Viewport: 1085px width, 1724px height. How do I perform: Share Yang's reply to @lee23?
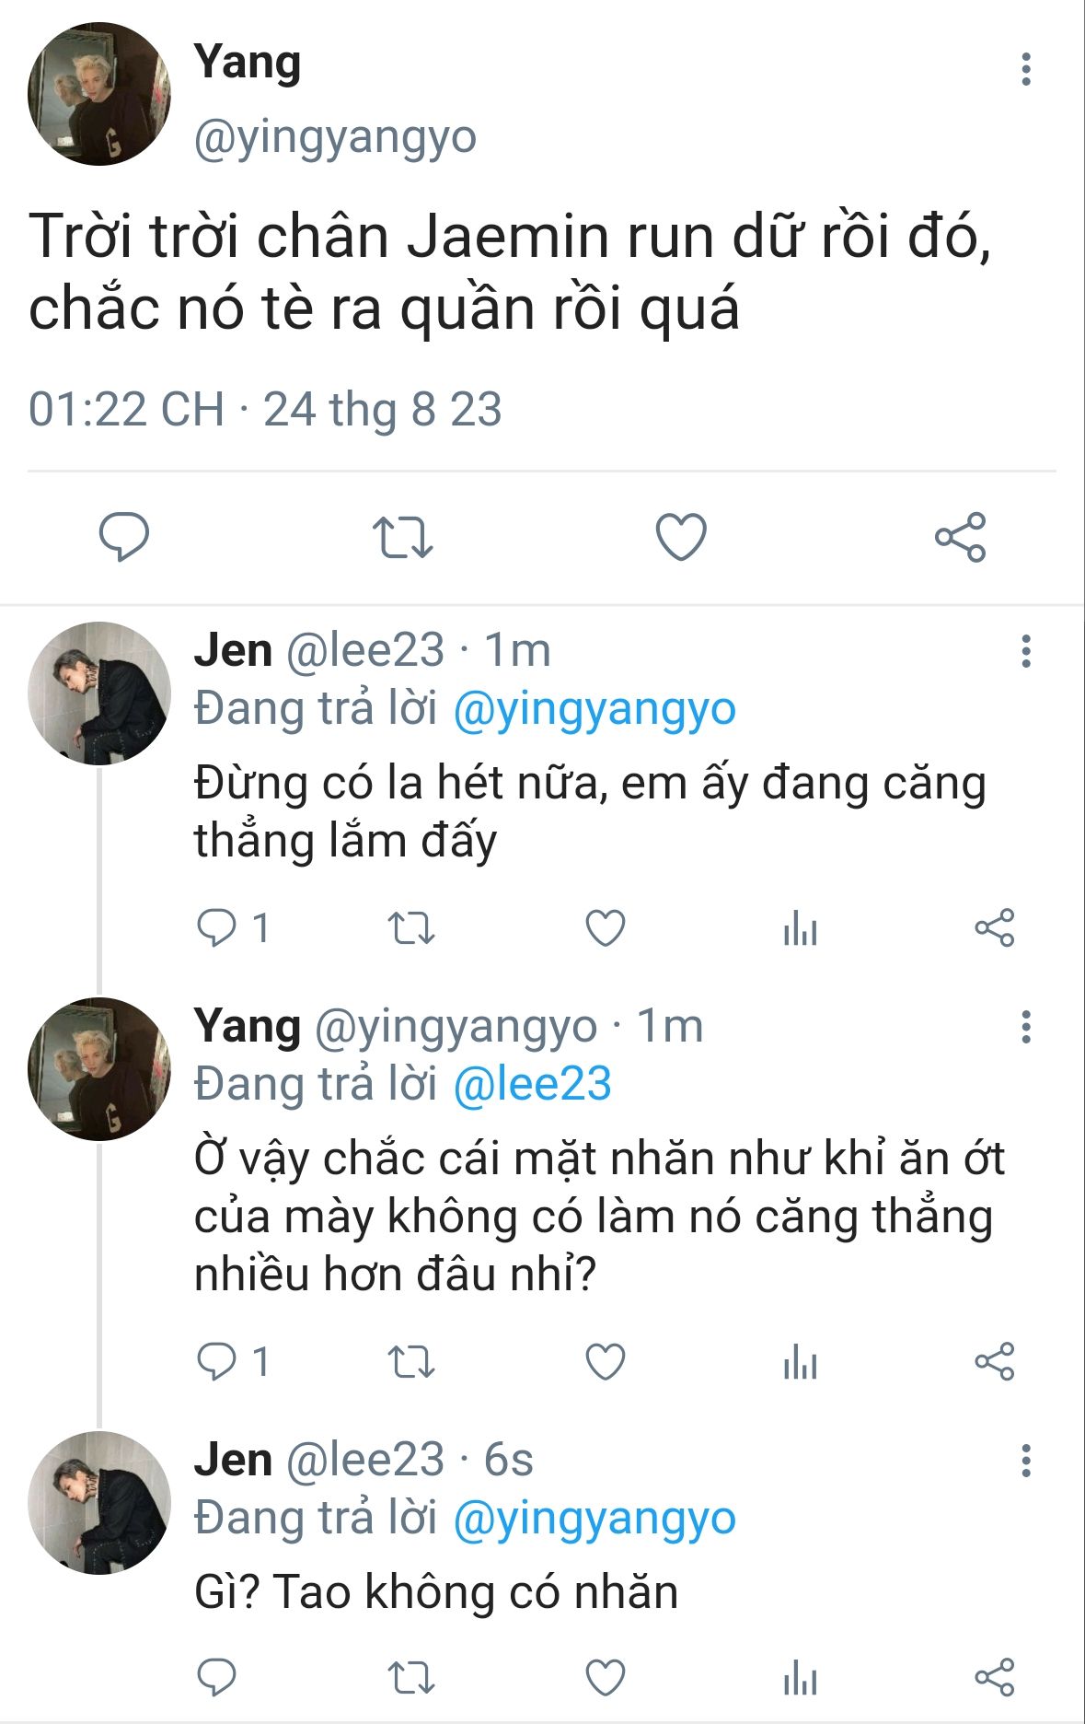994,1362
